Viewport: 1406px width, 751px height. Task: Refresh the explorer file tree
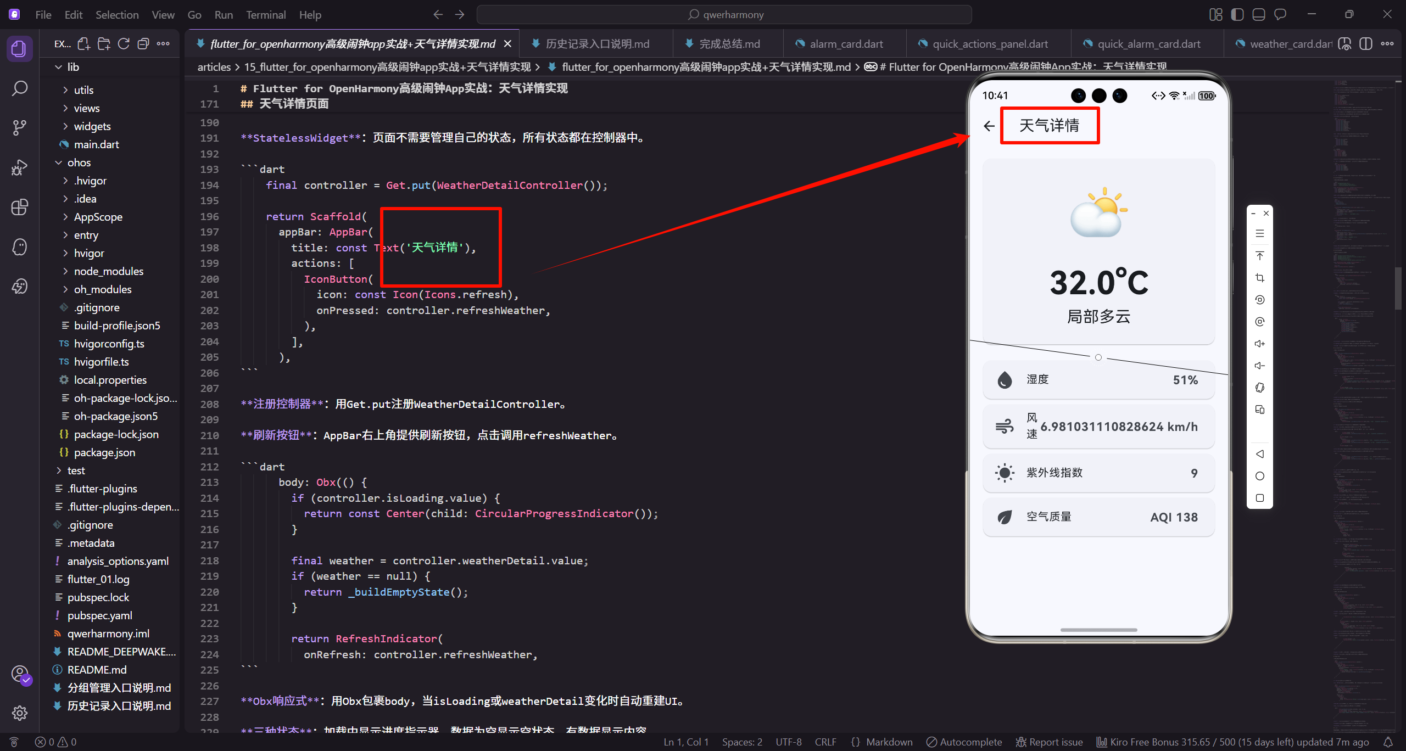tap(124, 44)
